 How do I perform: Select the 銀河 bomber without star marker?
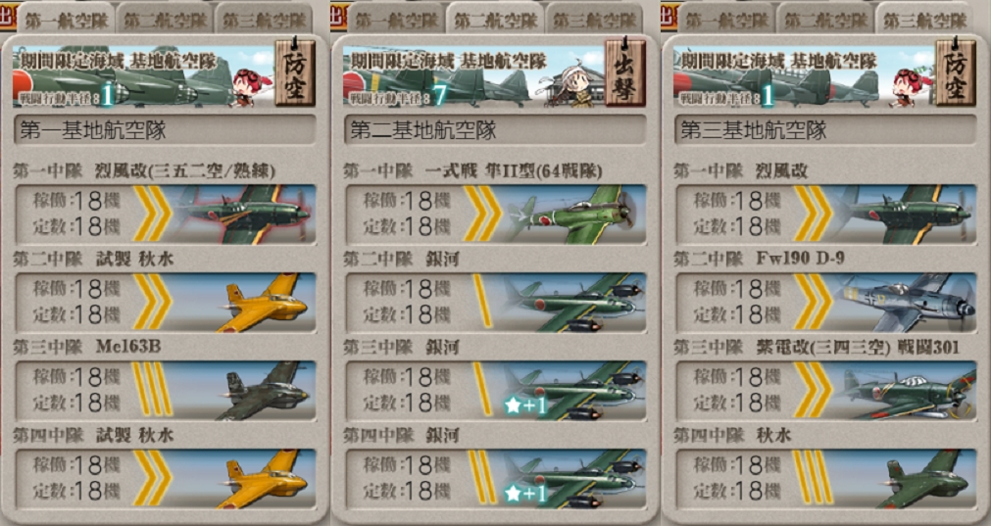(496, 303)
